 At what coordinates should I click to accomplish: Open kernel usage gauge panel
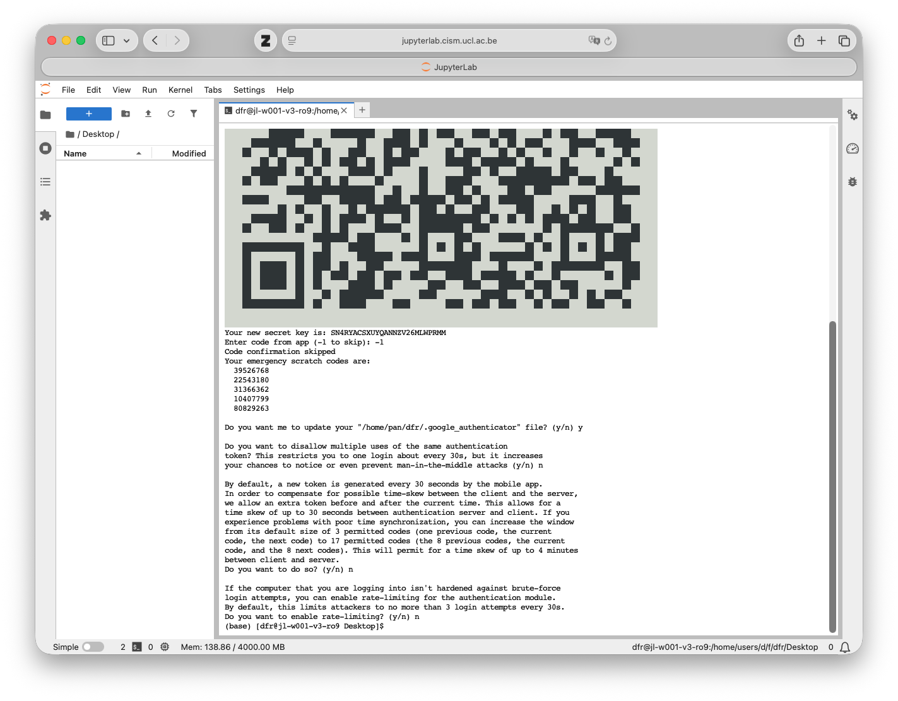pos(853,148)
